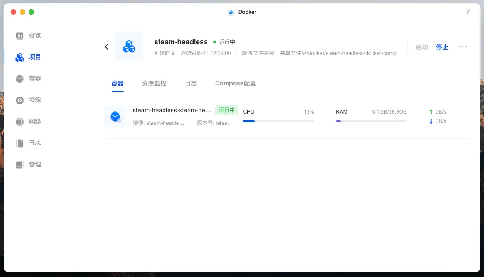Open the Compose配置 configuration tab

click(x=235, y=83)
